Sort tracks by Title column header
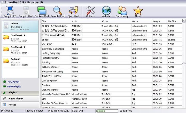The height and width of the screenshot is (113, 186). point(56,21)
